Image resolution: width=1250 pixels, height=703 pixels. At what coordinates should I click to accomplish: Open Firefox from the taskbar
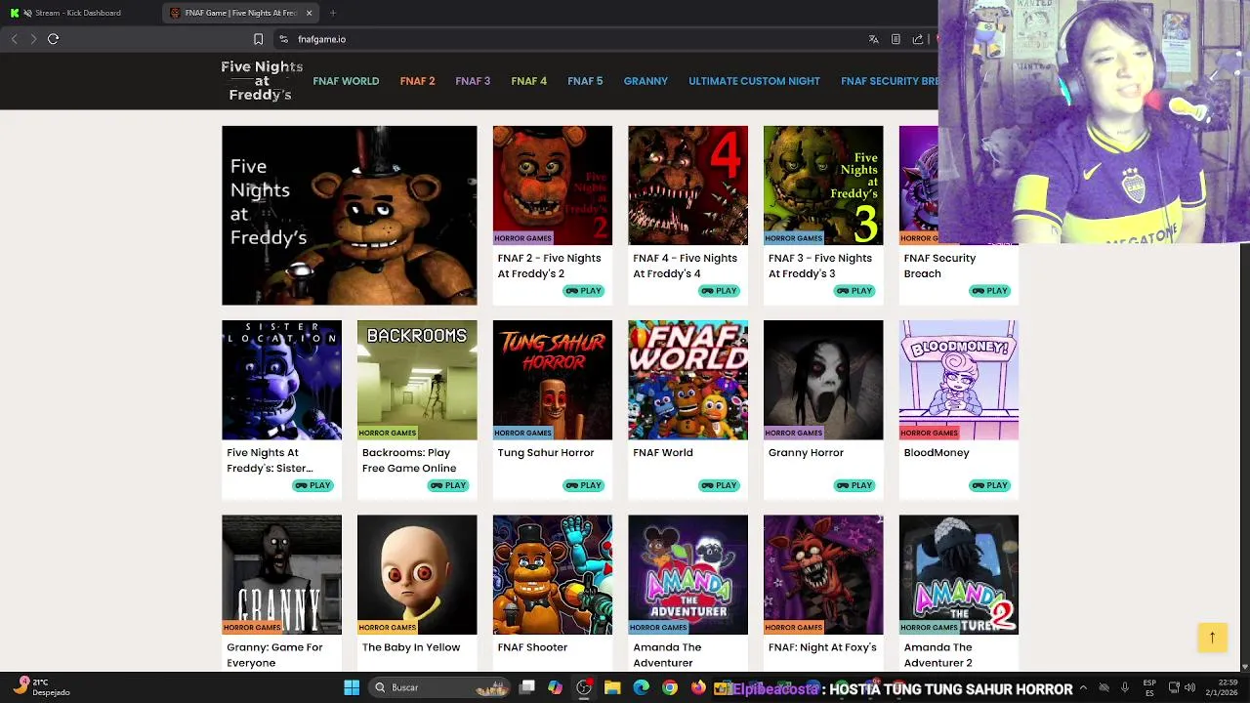[697, 687]
